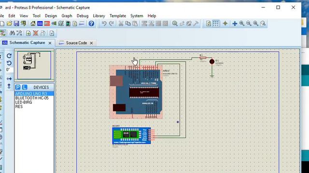Close the Schematic Capture tab
This screenshot has width=309, height=173.
tap(50, 43)
